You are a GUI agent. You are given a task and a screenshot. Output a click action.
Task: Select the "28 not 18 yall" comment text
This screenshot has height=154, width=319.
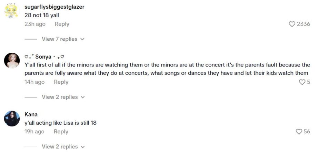(42, 16)
